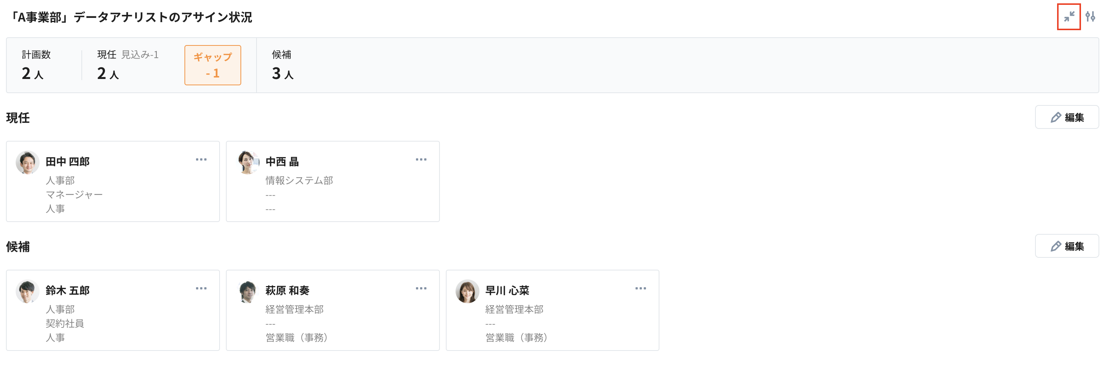The width and height of the screenshot is (1109, 374).
Task: Select the 候補 section header
Action: tap(18, 247)
